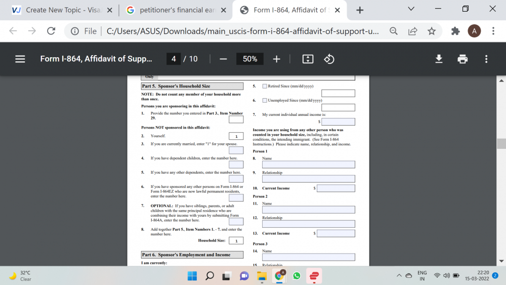
Task: Open File Explorer from the taskbar
Action: 262,276
